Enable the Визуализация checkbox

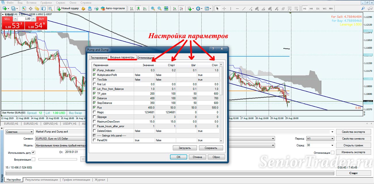point(33,159)
